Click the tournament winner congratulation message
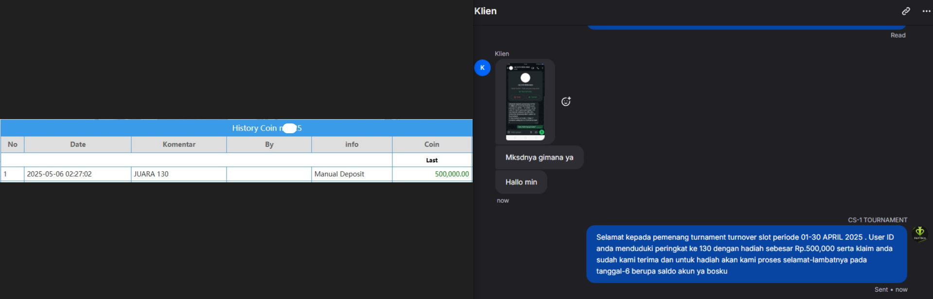 click(x=746, y=254)
